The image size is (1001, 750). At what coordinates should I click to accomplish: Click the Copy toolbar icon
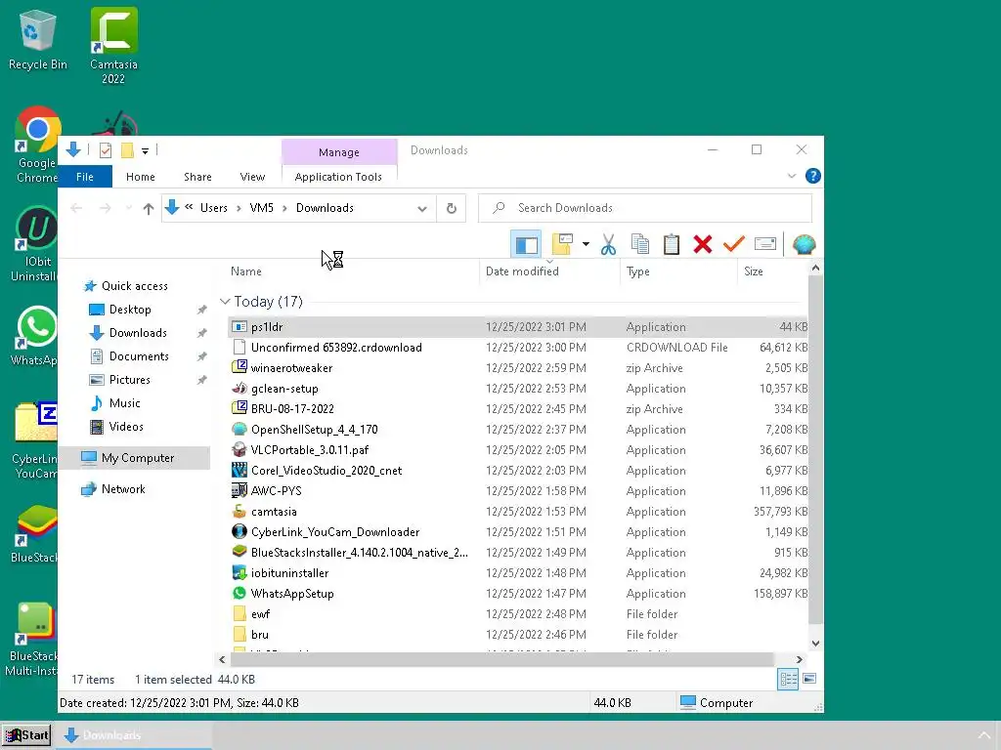point(639,244)
